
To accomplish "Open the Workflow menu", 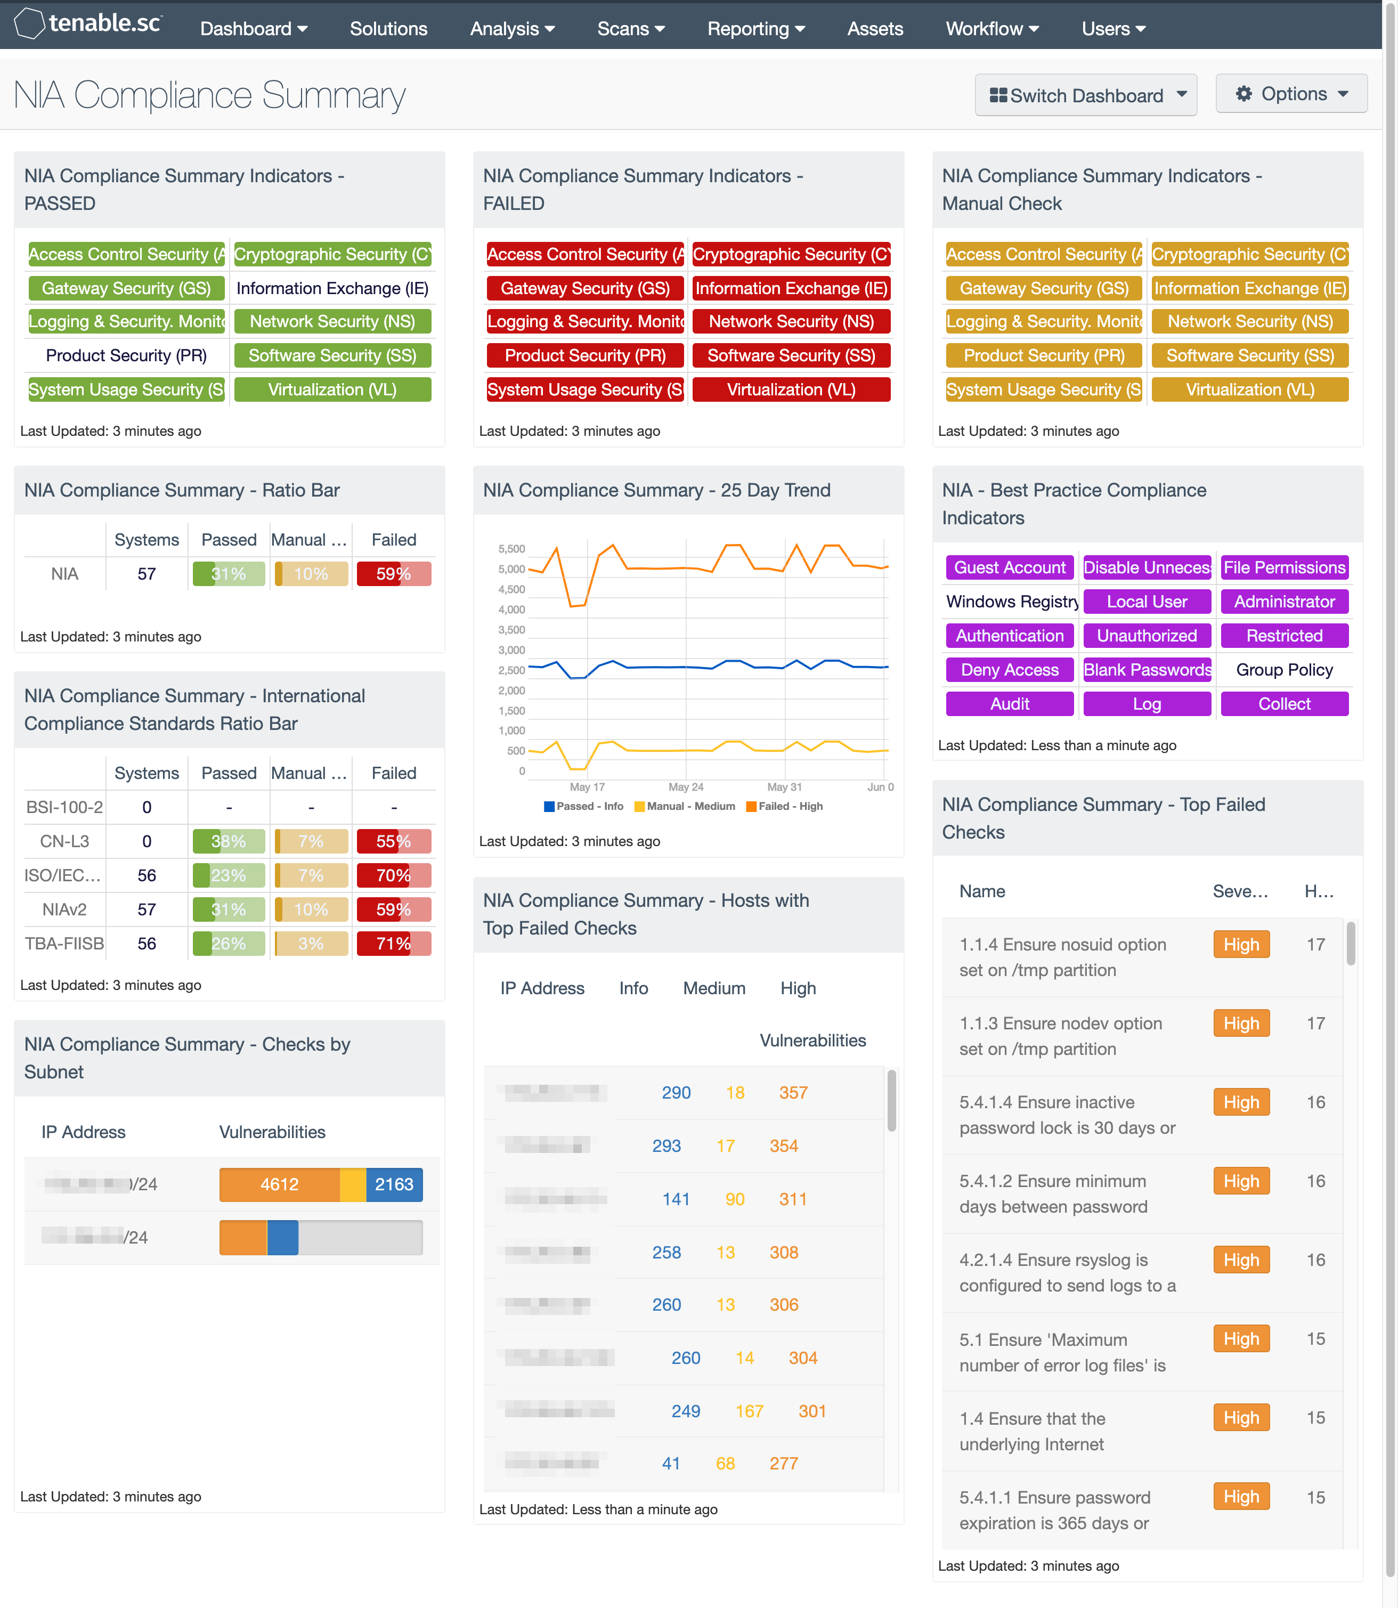I will (991, 29).
